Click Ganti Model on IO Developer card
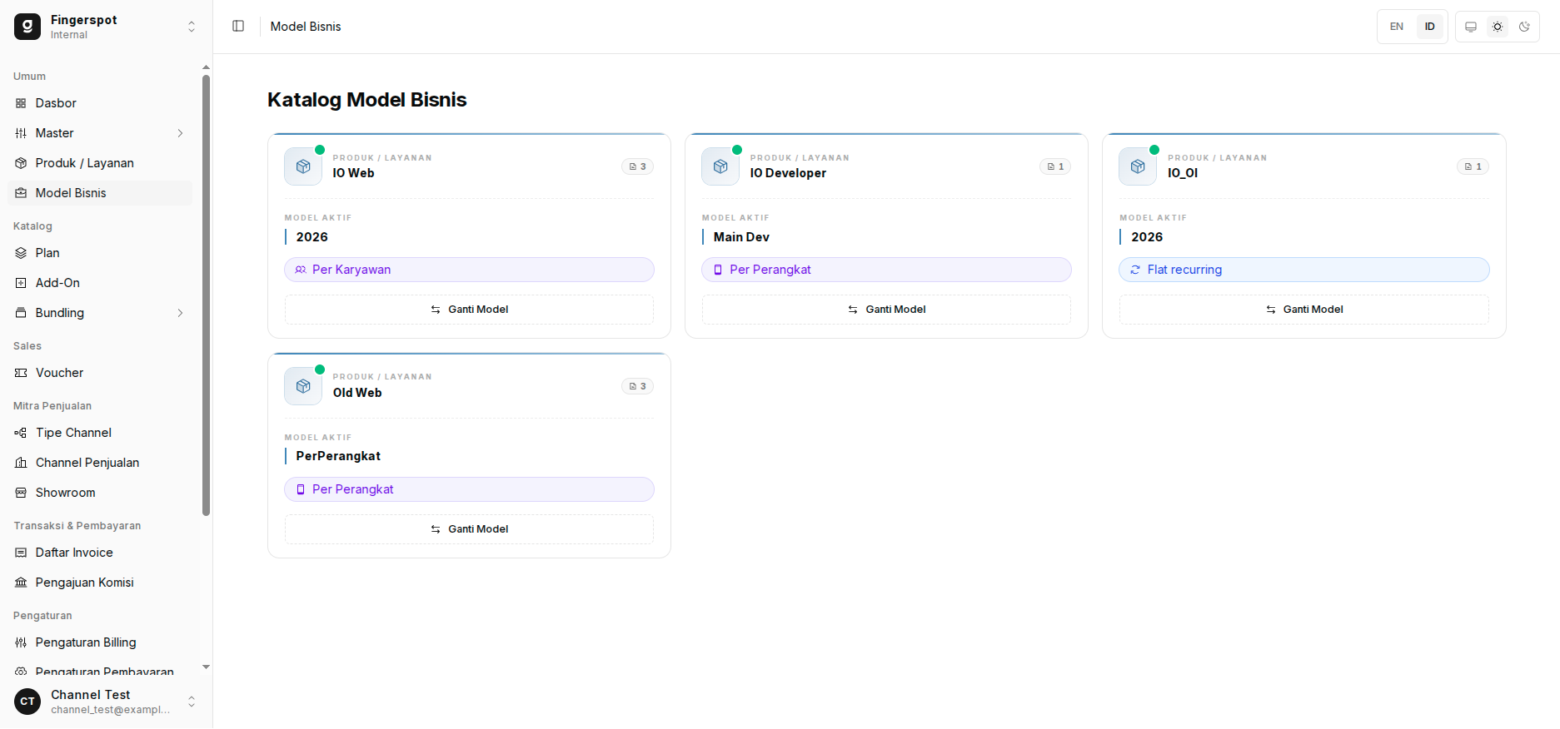Screen dimensions: 1560x729 886,310
